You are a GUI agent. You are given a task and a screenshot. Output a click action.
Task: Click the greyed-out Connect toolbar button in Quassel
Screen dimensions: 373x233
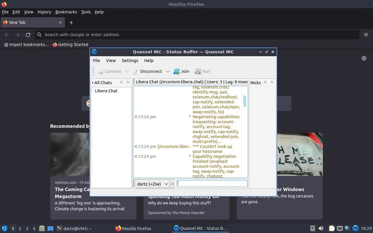coord(110,71)
